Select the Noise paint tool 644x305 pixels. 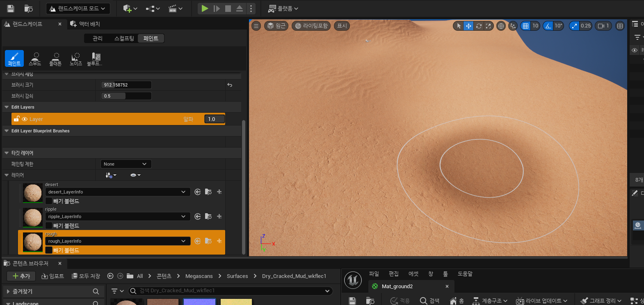coord(76,58)
